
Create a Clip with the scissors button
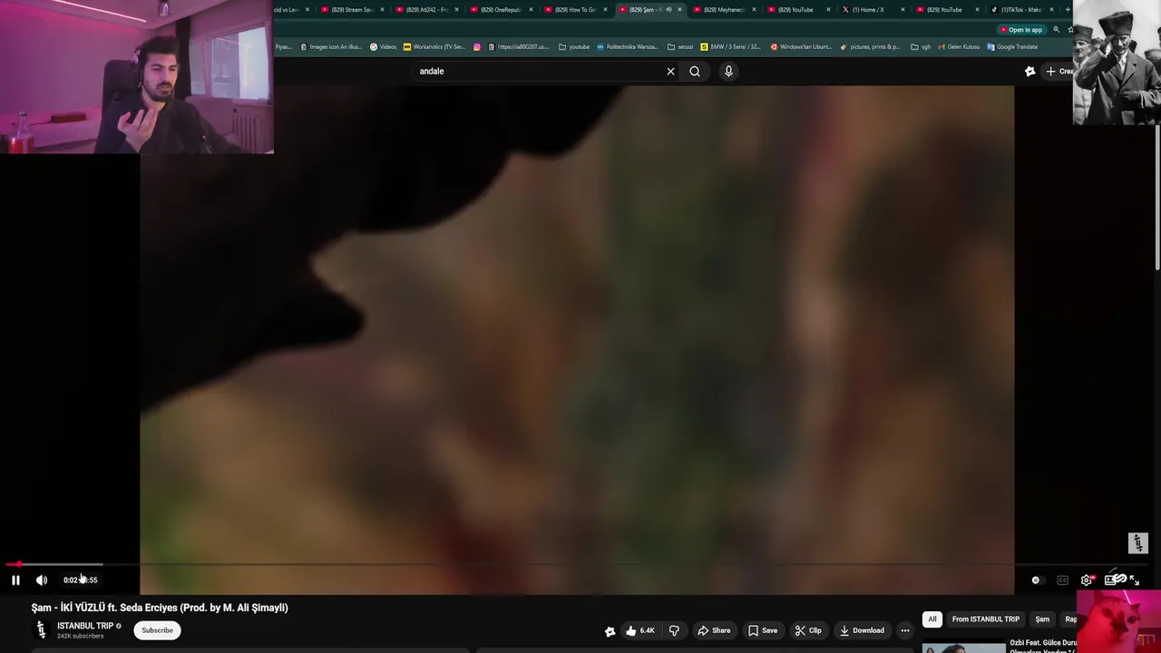click(x=808, y=630)
